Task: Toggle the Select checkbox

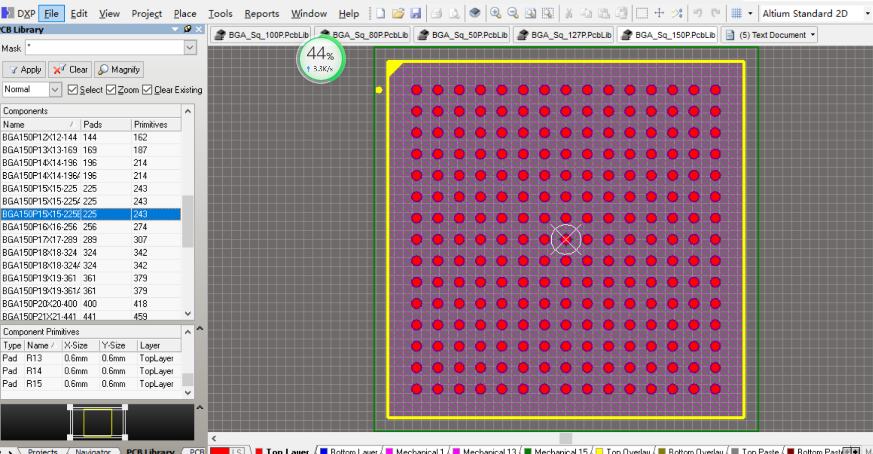Action: click(73, 89)
